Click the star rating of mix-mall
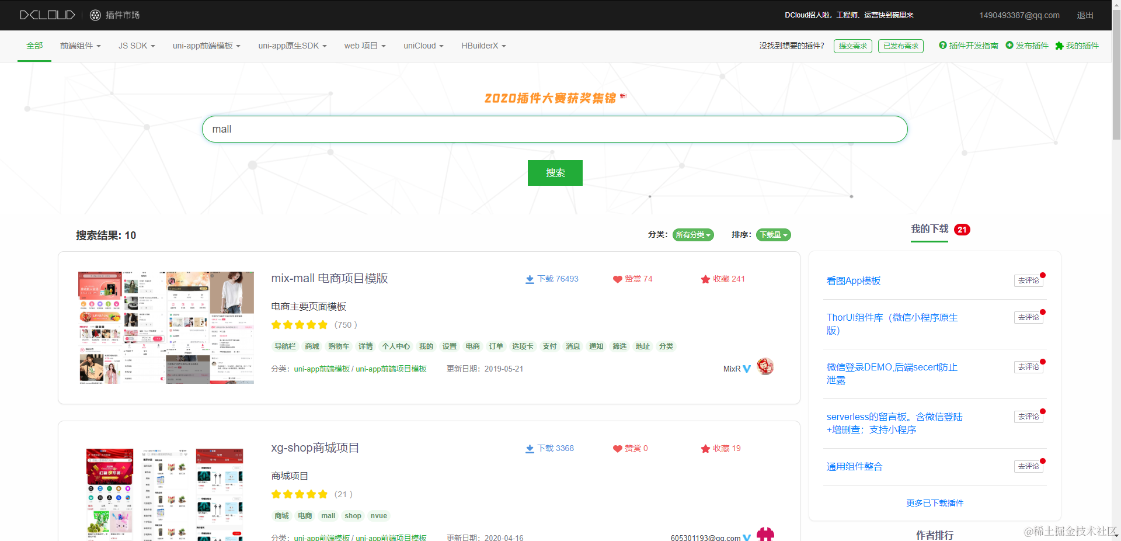 click(x=300, y=325)
